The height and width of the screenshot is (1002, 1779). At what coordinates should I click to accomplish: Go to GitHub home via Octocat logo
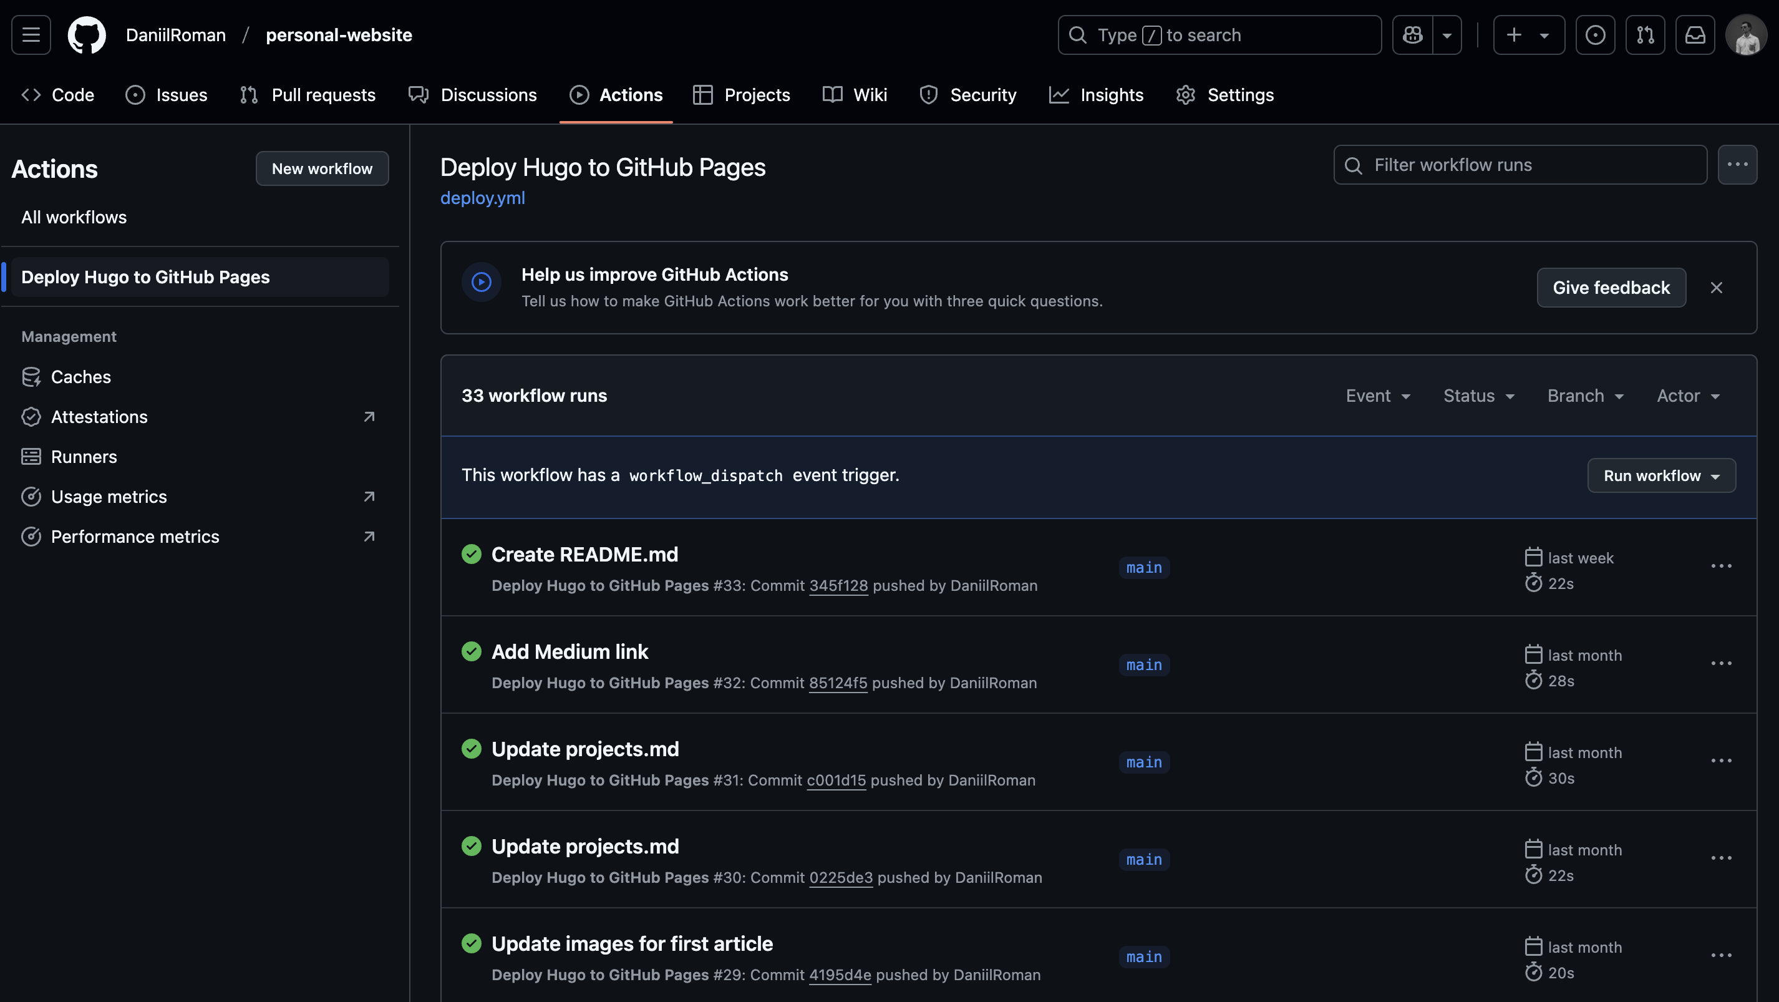[x=86, y=34]
